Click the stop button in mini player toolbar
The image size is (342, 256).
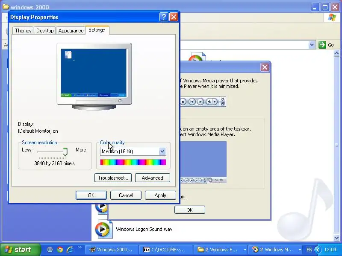coord(183,102)
